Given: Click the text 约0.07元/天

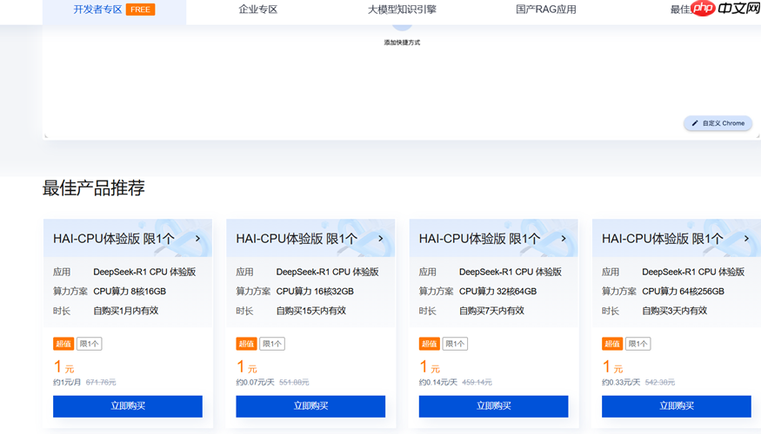Looking at the screenshot, I should tap(256, 382).
